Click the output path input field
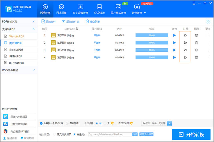 110,134
